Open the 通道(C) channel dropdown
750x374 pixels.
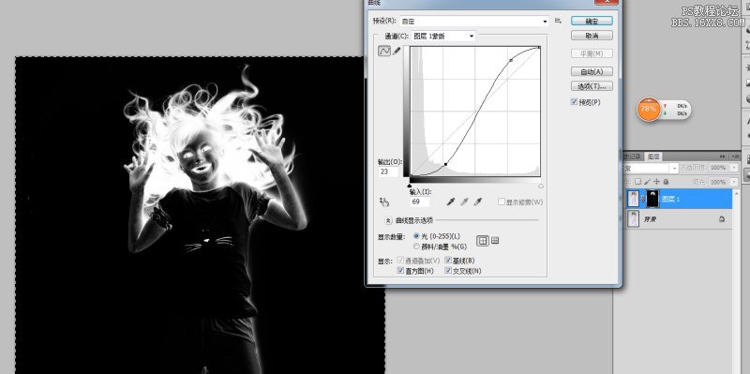coord(443,36)
